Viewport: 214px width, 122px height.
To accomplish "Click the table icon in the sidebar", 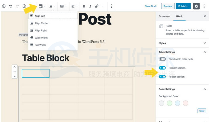I will point(161,26).
